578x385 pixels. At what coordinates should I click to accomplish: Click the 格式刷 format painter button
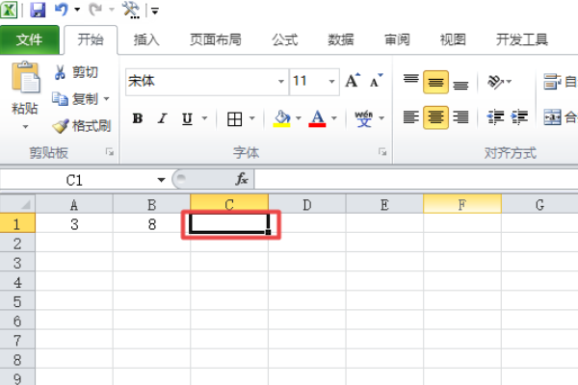(82, 126)
